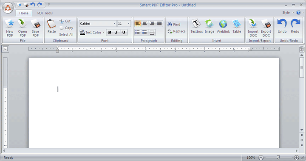Justify the paragraph text

(x=159, y=24)
